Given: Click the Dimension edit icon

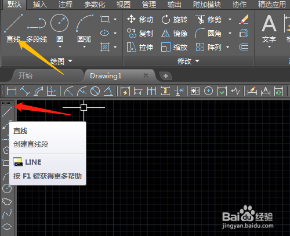Looking at the screenshot, I should (252, 91).
